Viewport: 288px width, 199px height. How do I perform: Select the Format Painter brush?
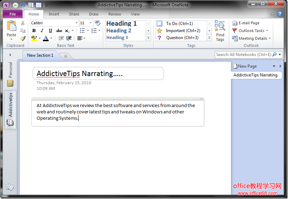click(23, 38)
